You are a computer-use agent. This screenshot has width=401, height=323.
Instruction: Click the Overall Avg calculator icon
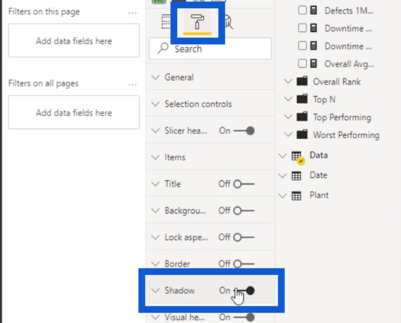[x=313, y=63]
